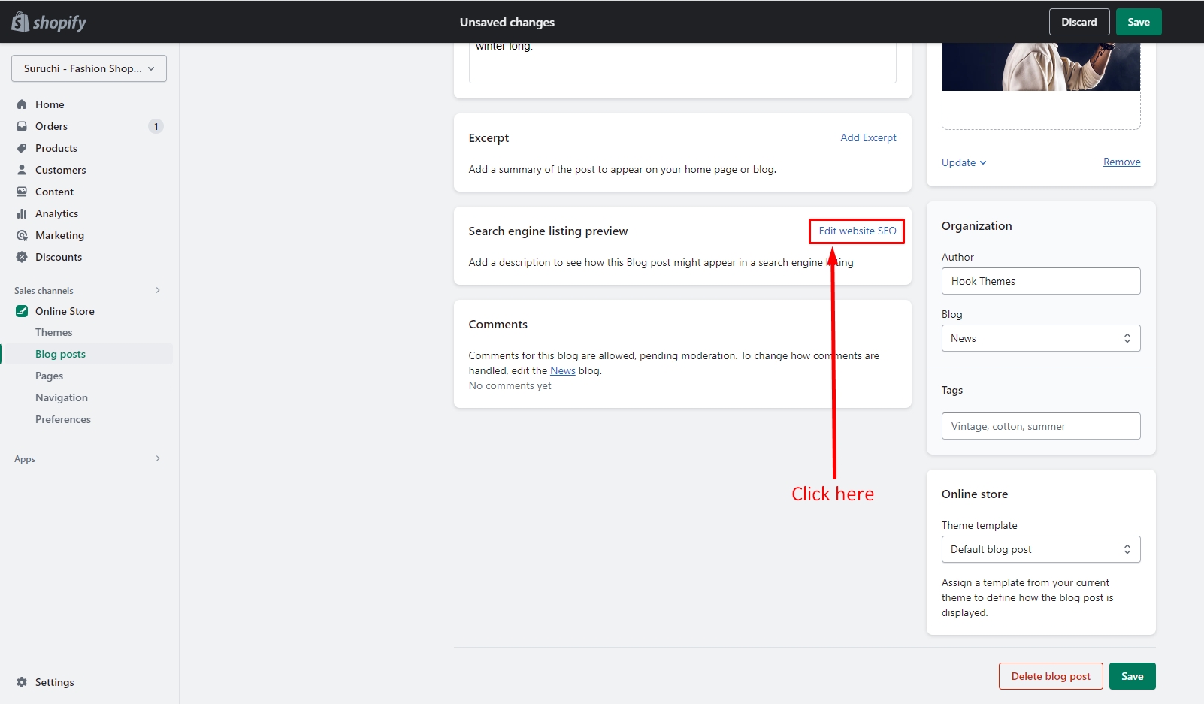The width and height of the screenshot is (1204, 704).
Task: Click the Online Store channel icon
Action: click(x=22, y=311)
